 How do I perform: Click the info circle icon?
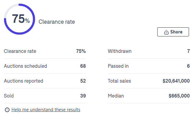[x=7, y=110]
